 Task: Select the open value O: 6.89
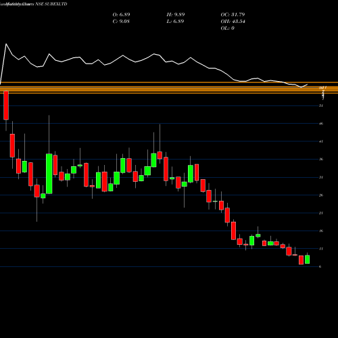pos(121,15)
